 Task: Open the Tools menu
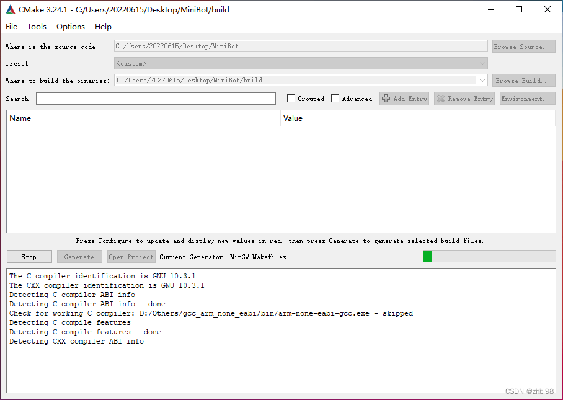pos(37,27)
